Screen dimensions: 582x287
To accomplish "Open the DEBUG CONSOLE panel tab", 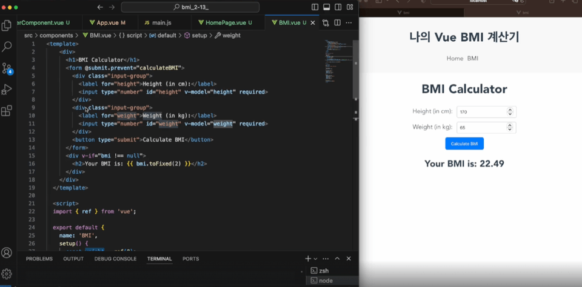I will [115, 259].
